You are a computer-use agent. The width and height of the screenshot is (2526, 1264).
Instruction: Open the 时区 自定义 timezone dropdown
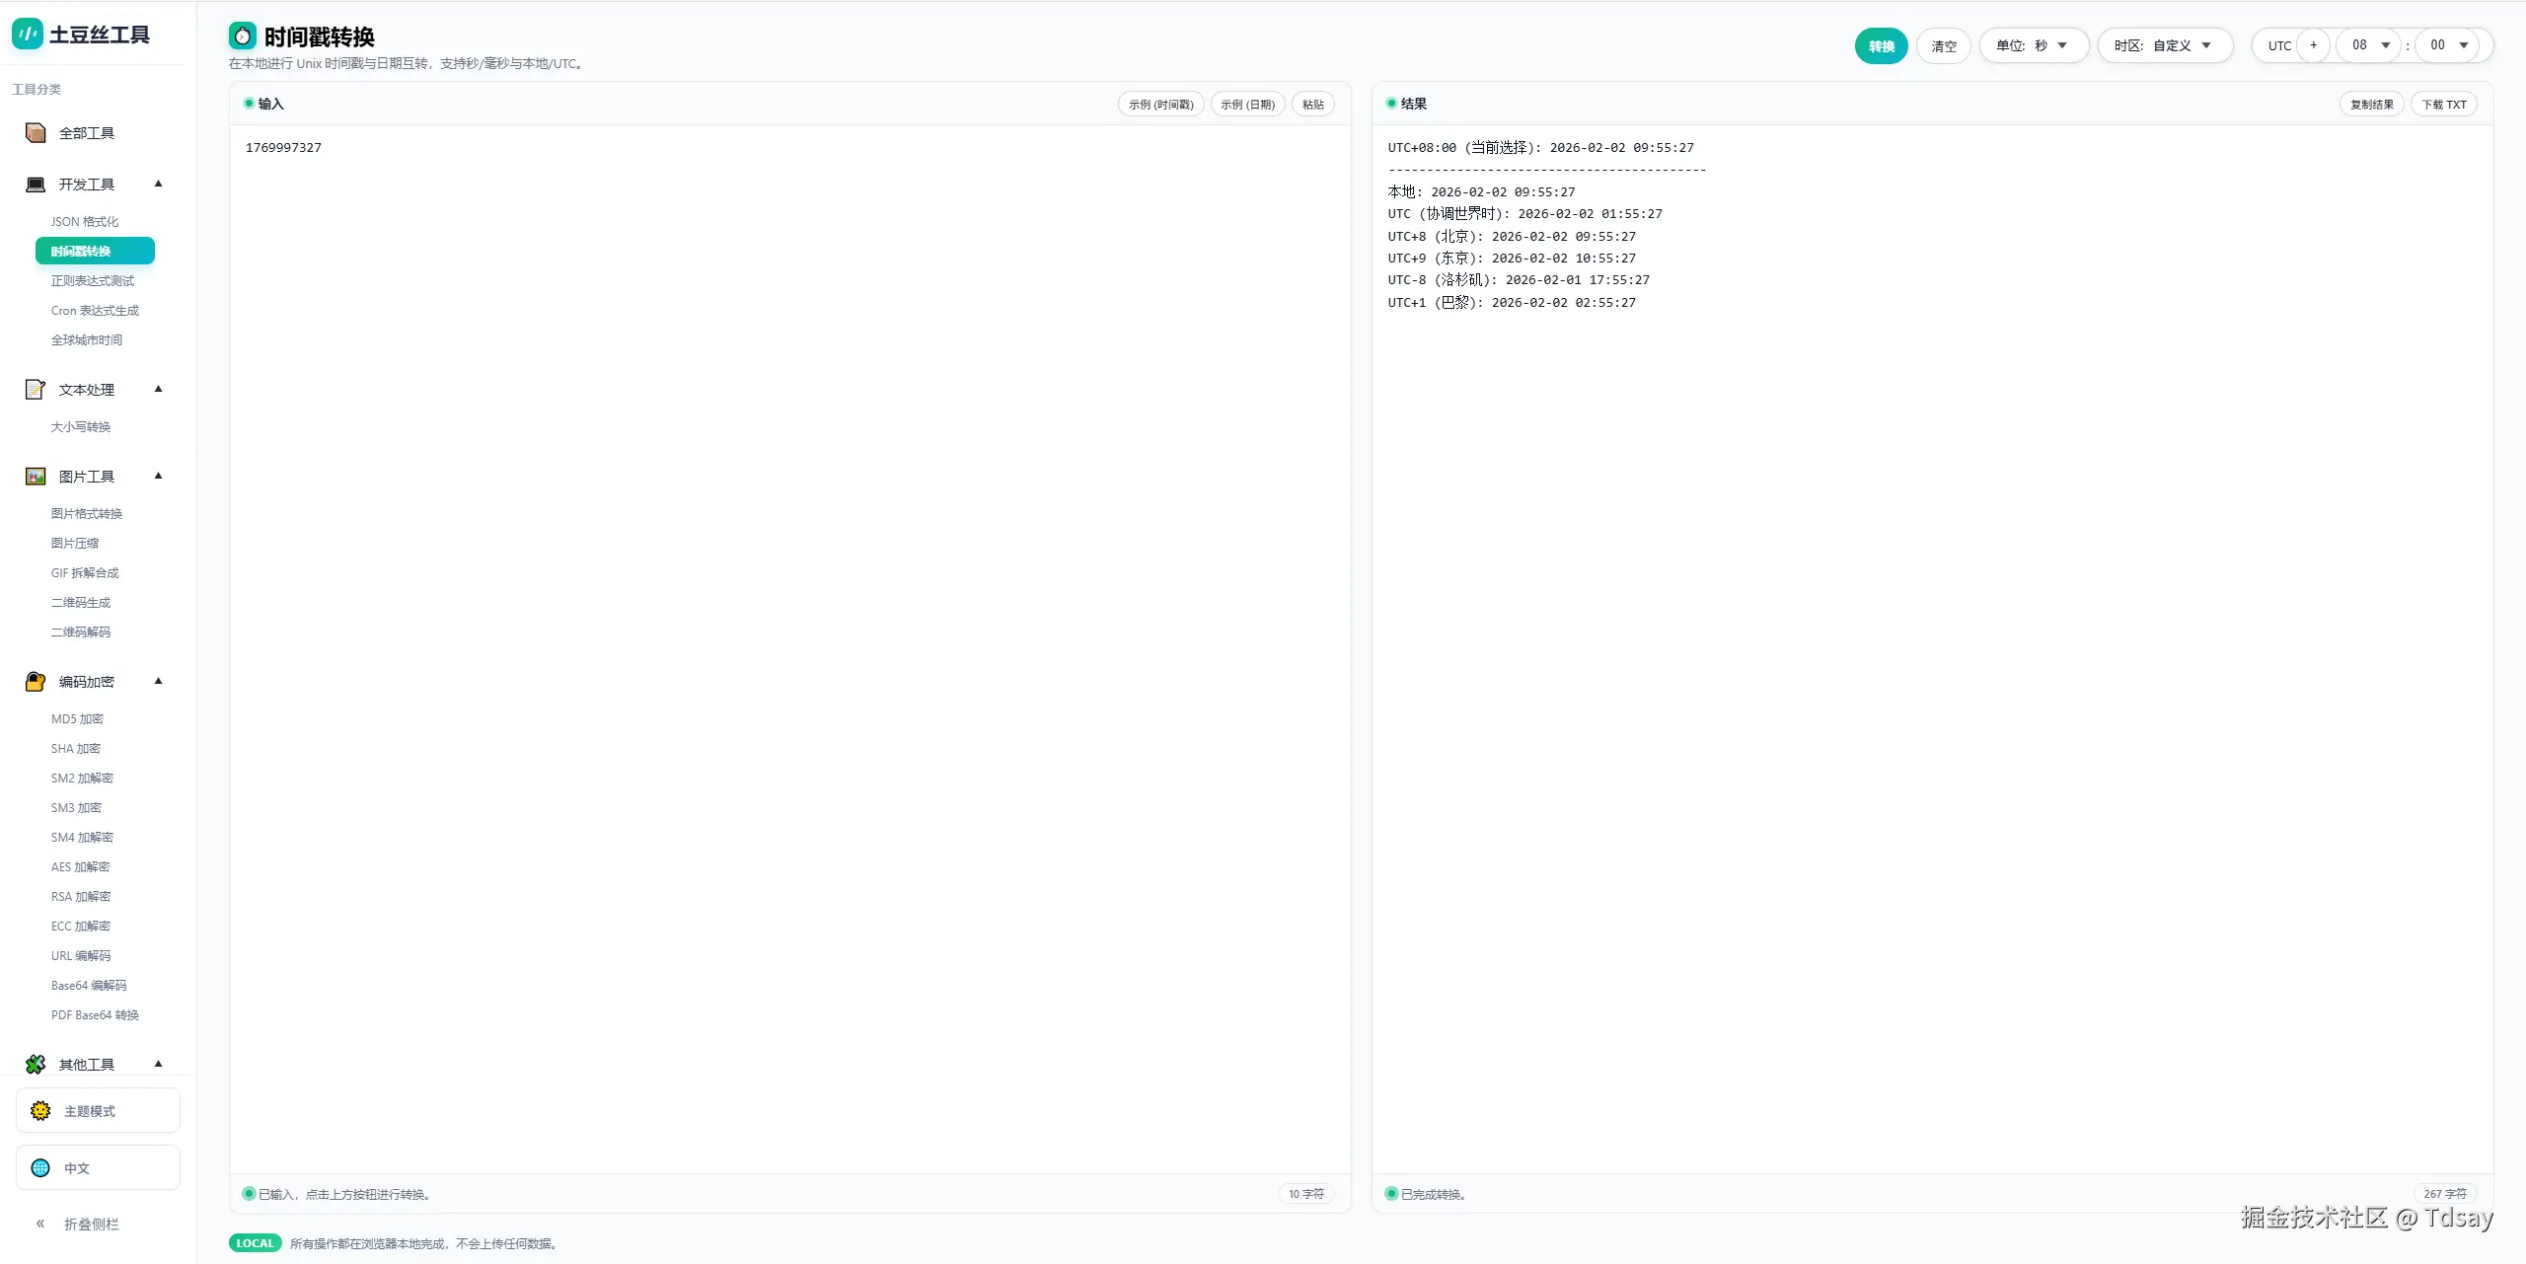coord(2164,45)
